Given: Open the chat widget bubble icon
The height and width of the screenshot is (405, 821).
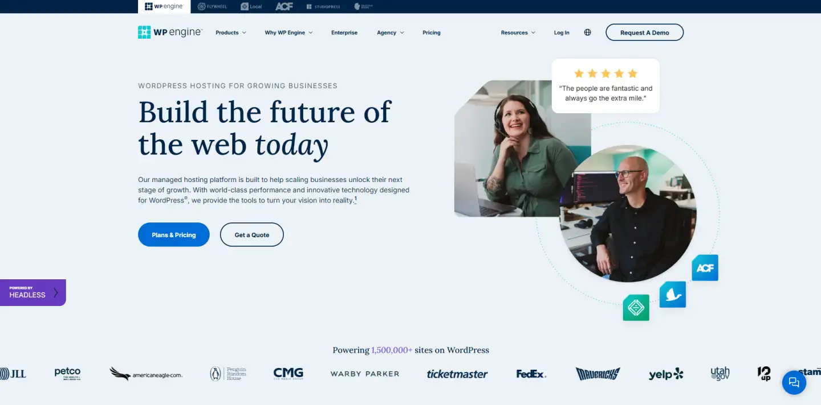Looking at the screenshot, I should (794, 383).
